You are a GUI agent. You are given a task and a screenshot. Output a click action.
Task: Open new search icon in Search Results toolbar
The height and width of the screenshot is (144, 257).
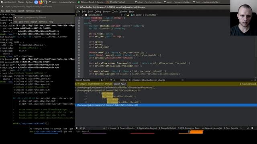click(x=114, y=80)
